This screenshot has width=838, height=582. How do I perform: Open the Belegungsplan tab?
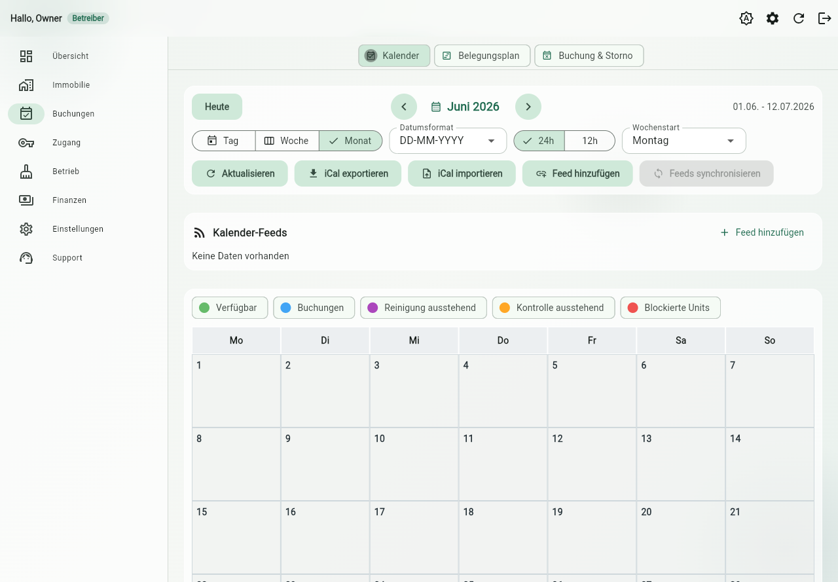482,56
